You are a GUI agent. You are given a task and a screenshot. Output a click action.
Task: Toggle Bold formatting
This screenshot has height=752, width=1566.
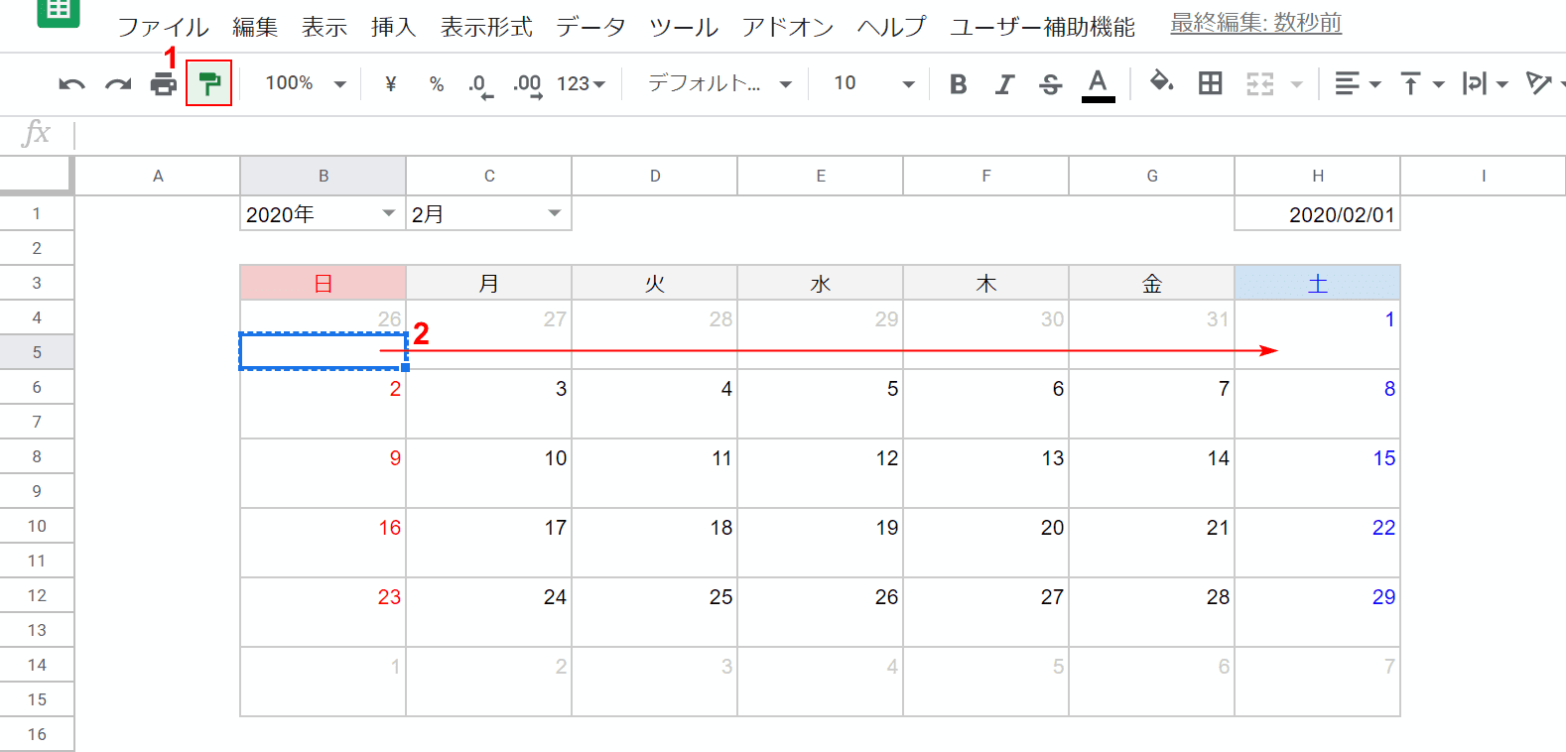pos(958,84)
